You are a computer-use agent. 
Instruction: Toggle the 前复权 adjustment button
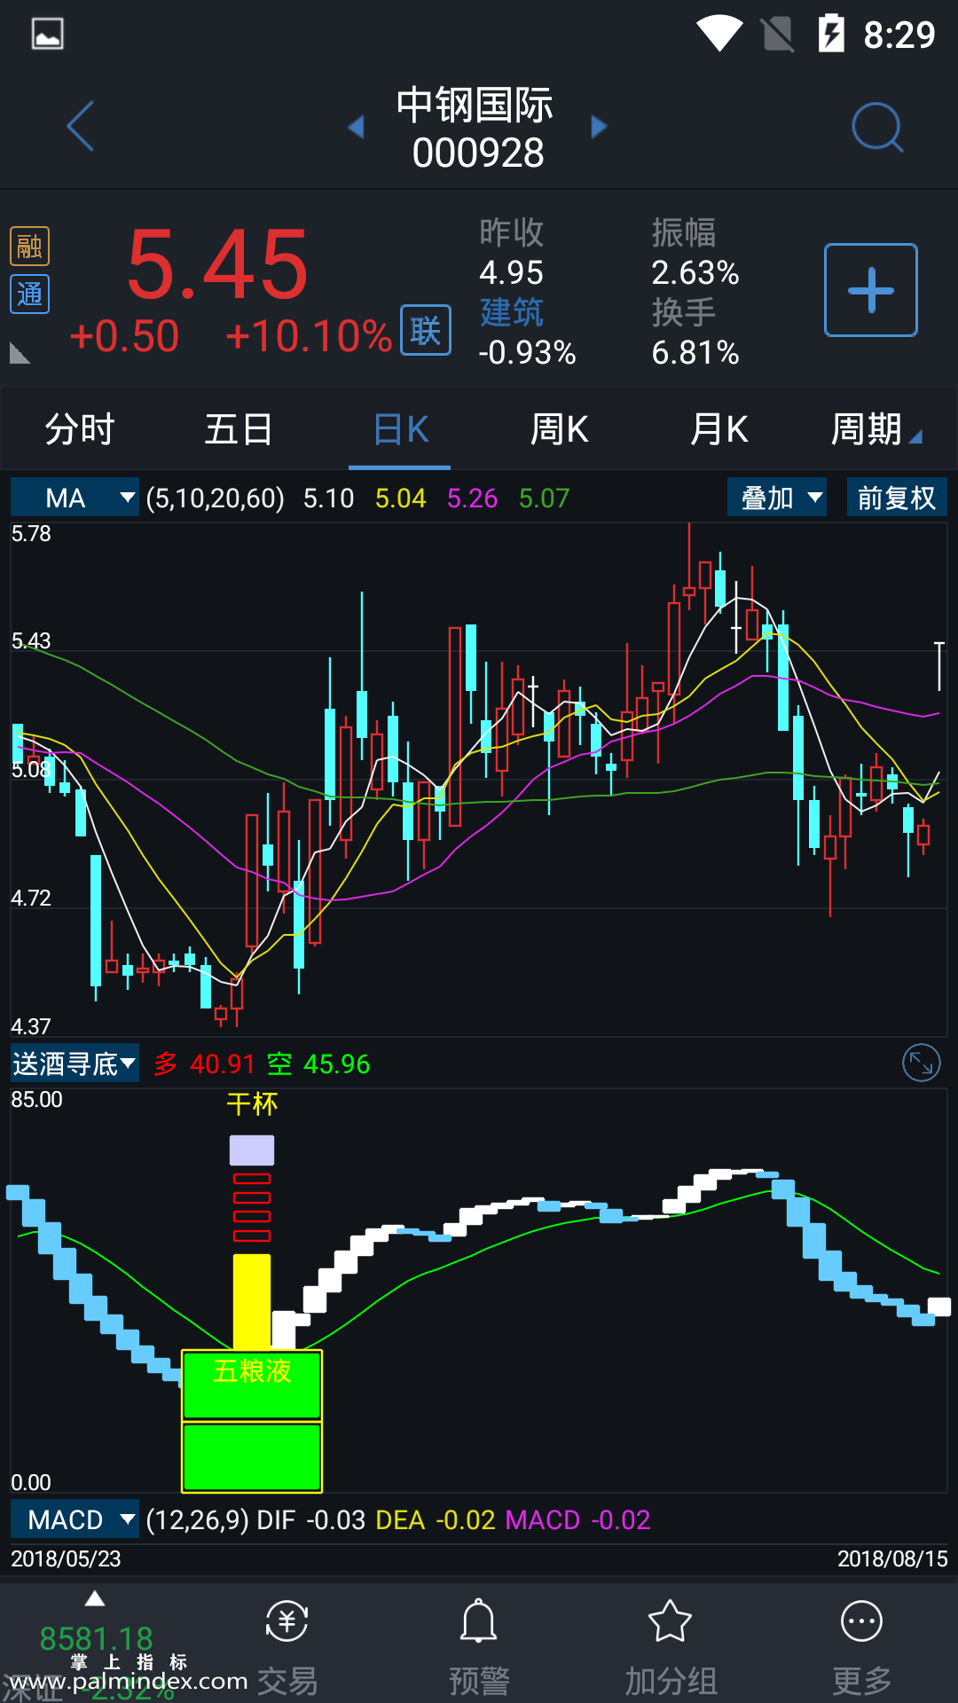[897, 498]
